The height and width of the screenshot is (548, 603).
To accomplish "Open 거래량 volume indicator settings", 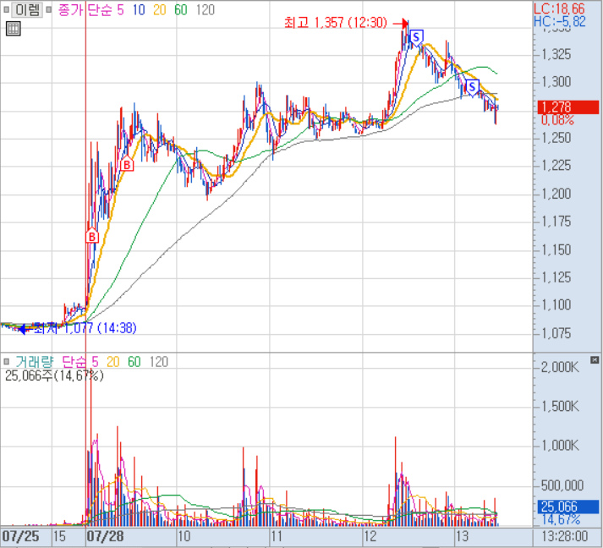I will point(33,361).
